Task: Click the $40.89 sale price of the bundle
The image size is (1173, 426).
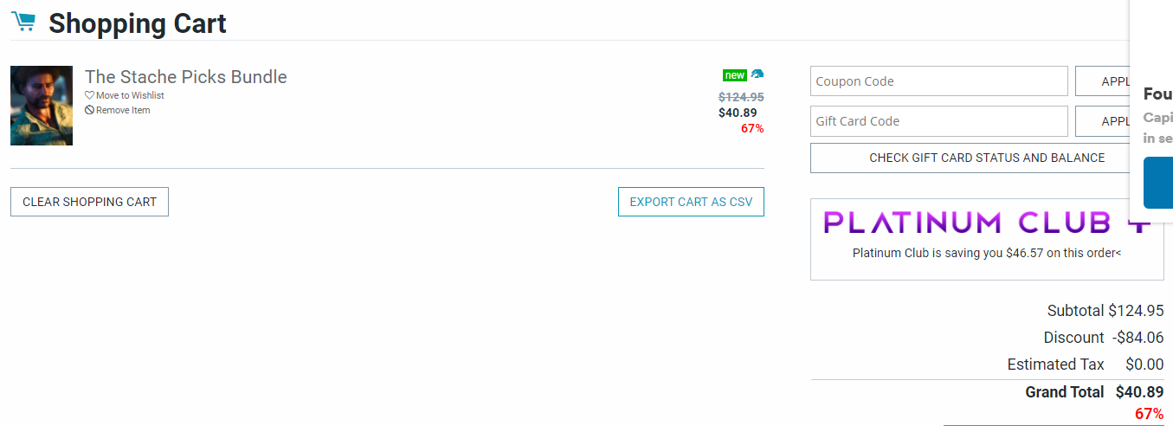Action: [x=737, y=113]
